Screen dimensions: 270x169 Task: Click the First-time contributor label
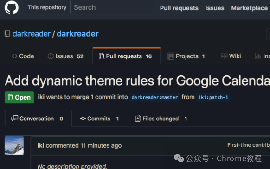click(248, 145)
